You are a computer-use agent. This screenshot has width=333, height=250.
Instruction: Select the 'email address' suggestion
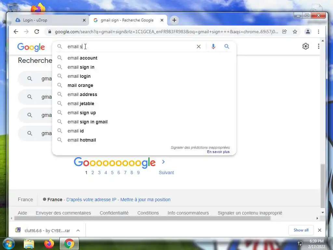tap(144, 95)
